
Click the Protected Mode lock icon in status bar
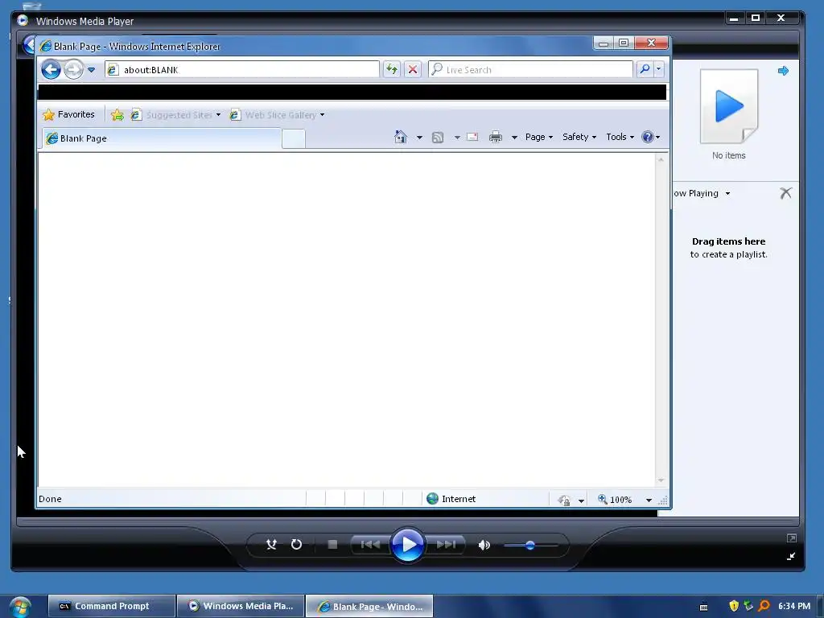pyautogui.click(x=564, y=500)
